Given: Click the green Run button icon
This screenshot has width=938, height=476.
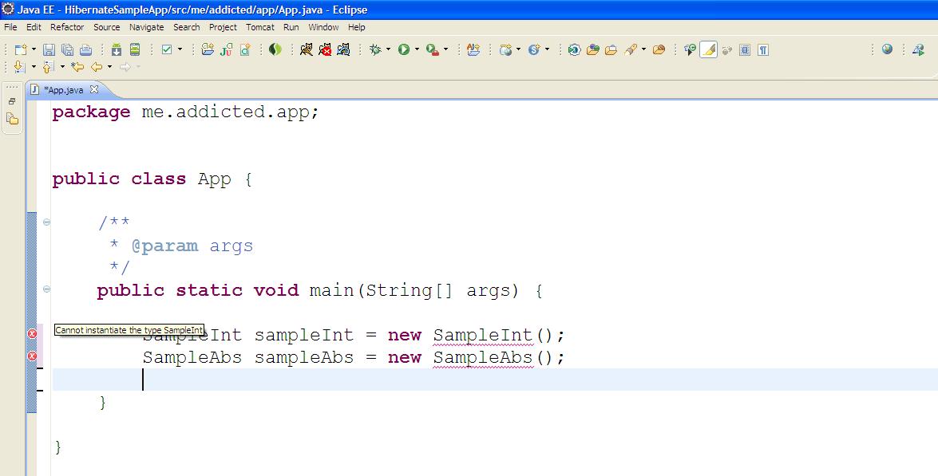Looking at the screenshot, I should pyautogui.click(x=404, y=50).
